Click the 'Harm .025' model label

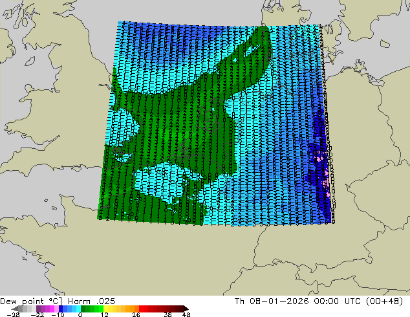point(92,301)
